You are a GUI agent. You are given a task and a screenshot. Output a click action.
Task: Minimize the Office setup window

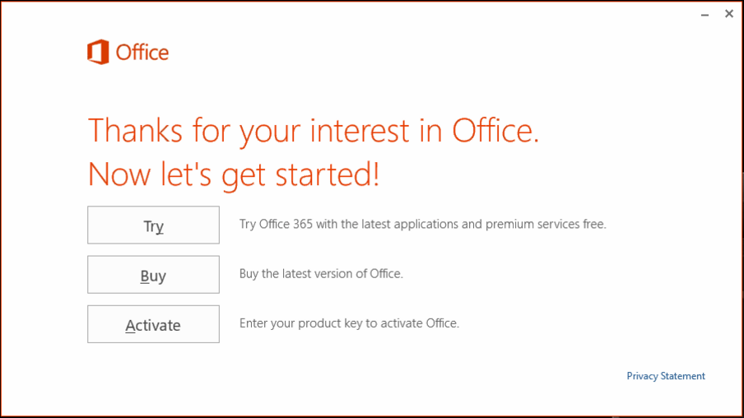pyautogui.click(x=704, y=15)
